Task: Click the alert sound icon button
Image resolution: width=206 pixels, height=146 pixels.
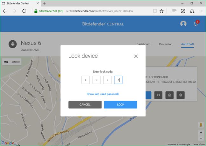Action: coord(158,95)
